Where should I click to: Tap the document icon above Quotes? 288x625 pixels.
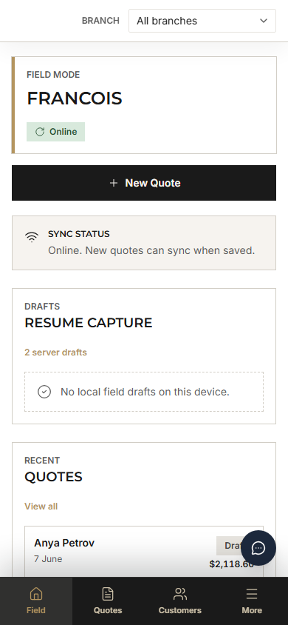[108, 594]
